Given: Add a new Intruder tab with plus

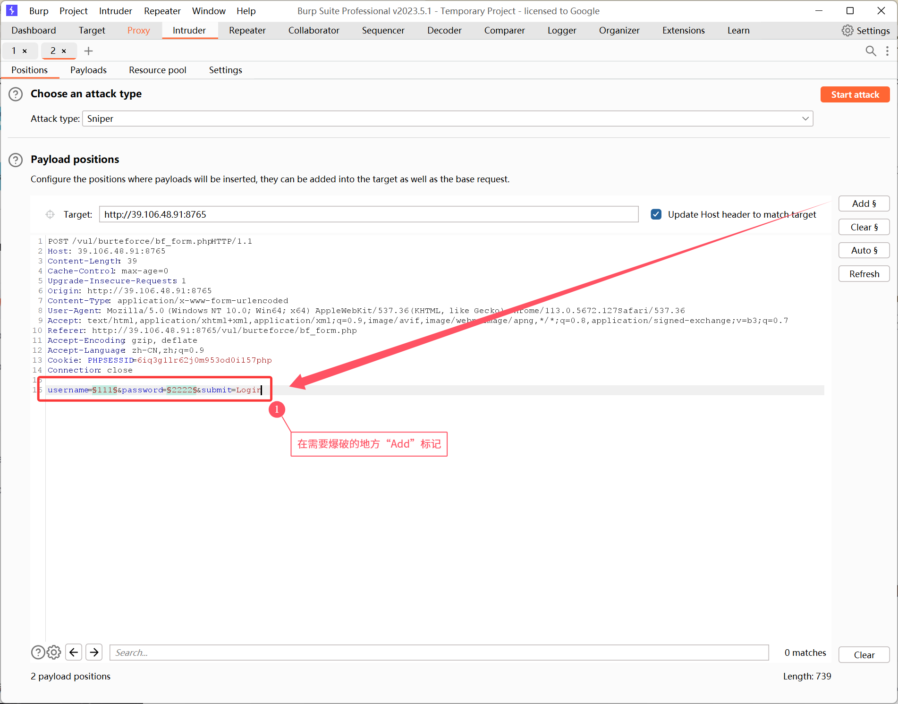Looking at the screenshot, I should (x=88, y=51).
